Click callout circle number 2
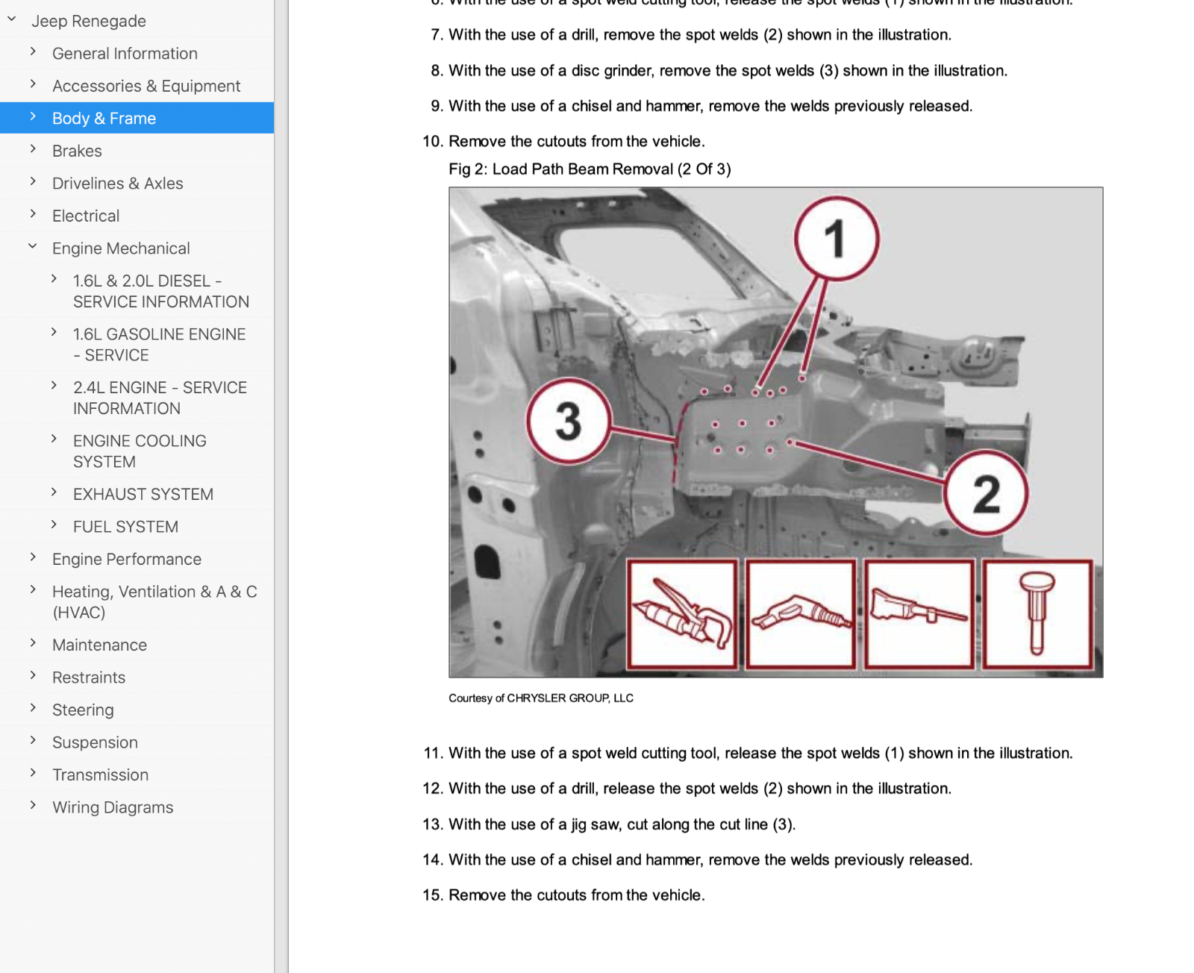Viewport: 1194px width, 973px height. pyautogui.click(x=987, y=494)
